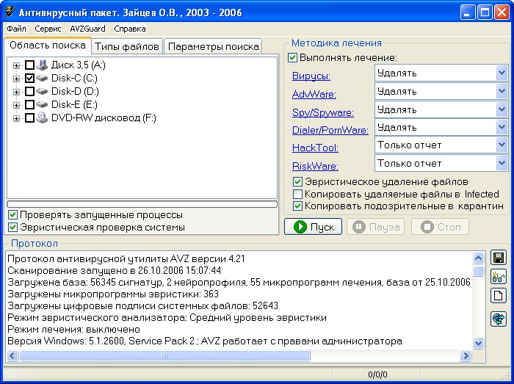This screenshot has height=384, width=514.
Task: Open the Справка menu
Action: coord(130,29)
